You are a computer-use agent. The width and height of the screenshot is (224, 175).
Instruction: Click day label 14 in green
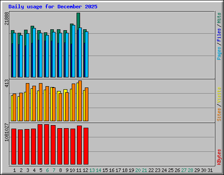coord(98,170)
